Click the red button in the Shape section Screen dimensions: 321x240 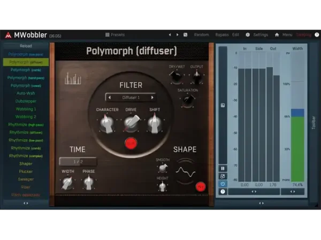[201, 187]
